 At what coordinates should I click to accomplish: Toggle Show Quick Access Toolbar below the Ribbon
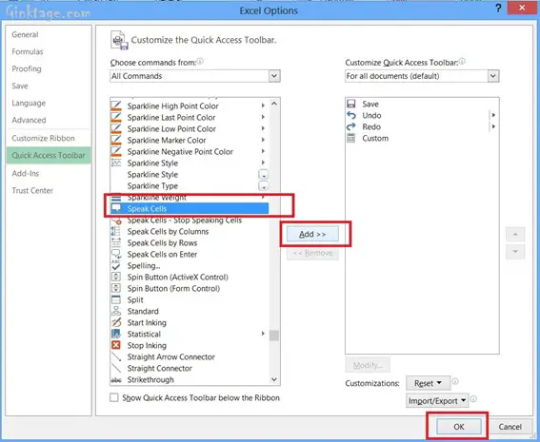tap(113, 397)
